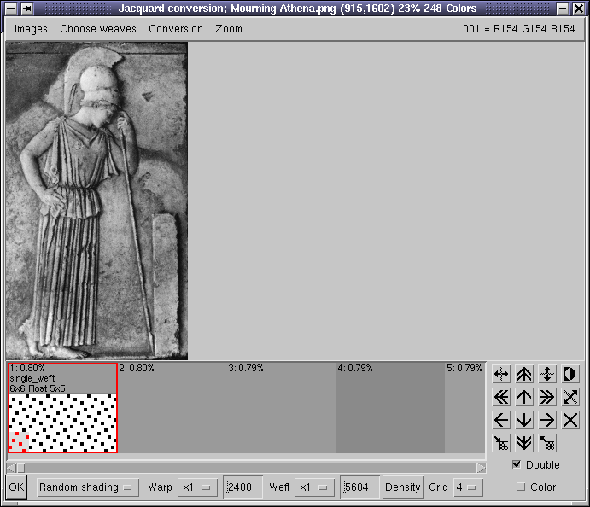
Task: Enable the Color checkbox
Action: 521,487
